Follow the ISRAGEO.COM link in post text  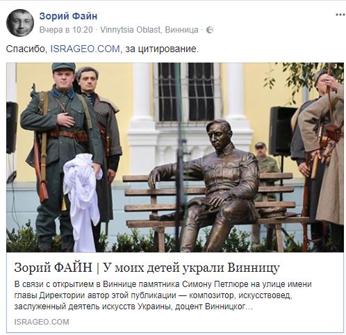85,49
